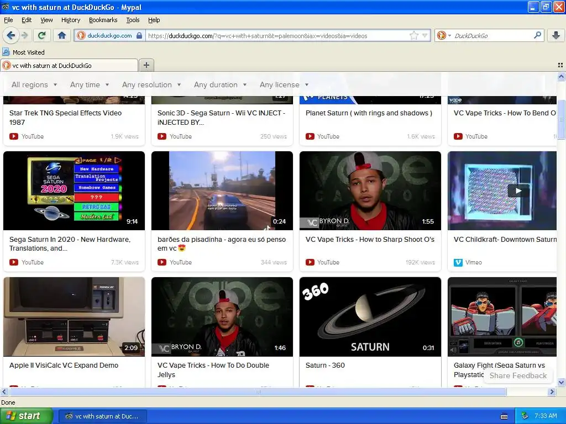Screen dimensions: 566x424
Task: Bookmark this page with the star icon
Action: tap(413, 35)
